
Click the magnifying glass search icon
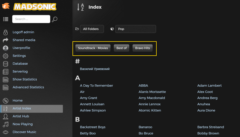(55, 19)
